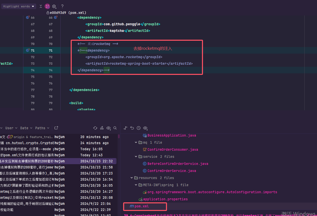Open the Paths filter dropdown

(42, 128)
